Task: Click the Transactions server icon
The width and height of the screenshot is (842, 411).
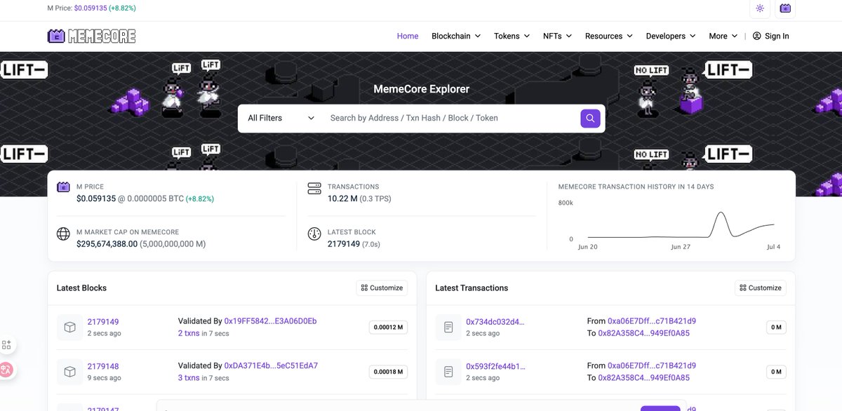Action: pos(314,189)
